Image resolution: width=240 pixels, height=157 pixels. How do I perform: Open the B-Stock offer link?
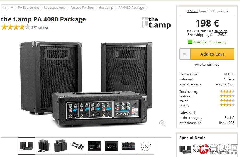[192, 11]
